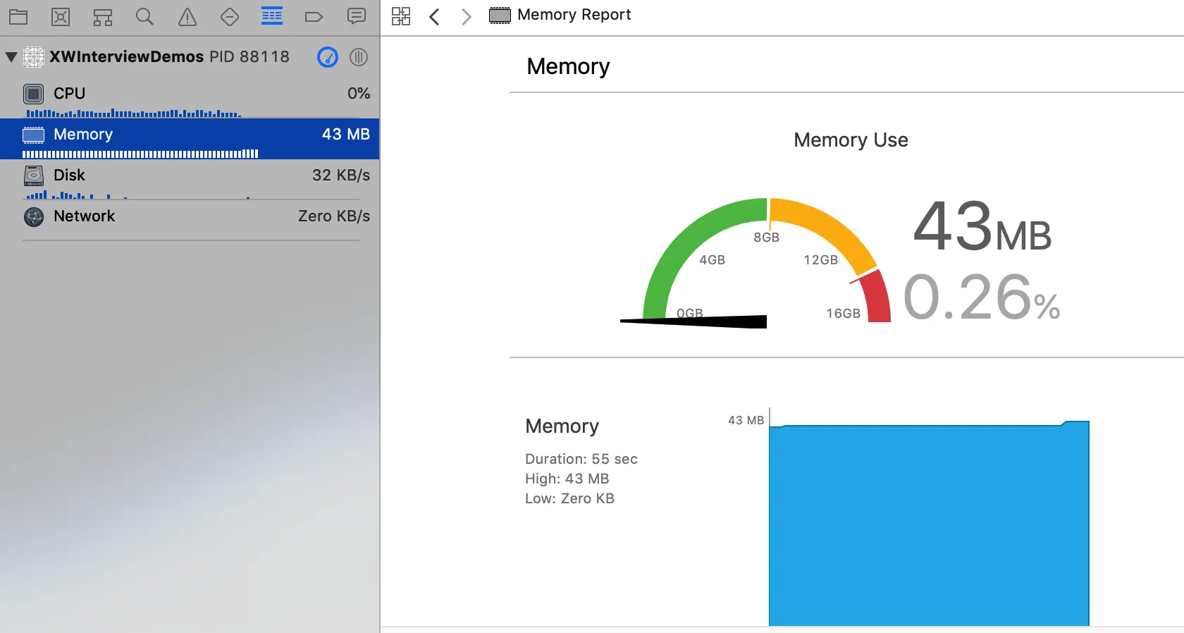Image resolution: width=1184 pixels, height=633 pixels.
Task: Click the High: 43 MB text
Action: pos(567,479)
